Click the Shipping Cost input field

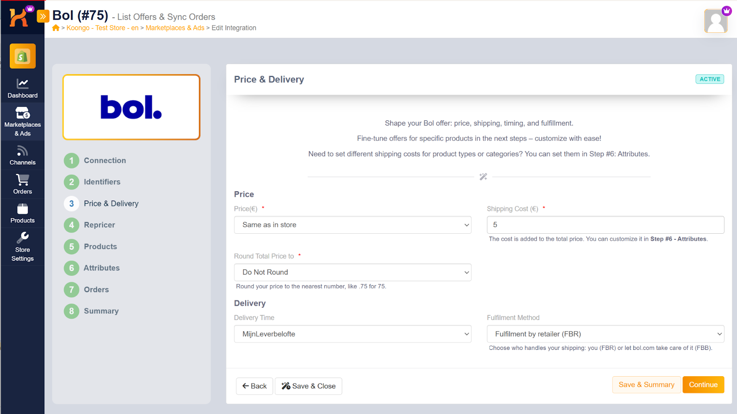click(605, 225)
